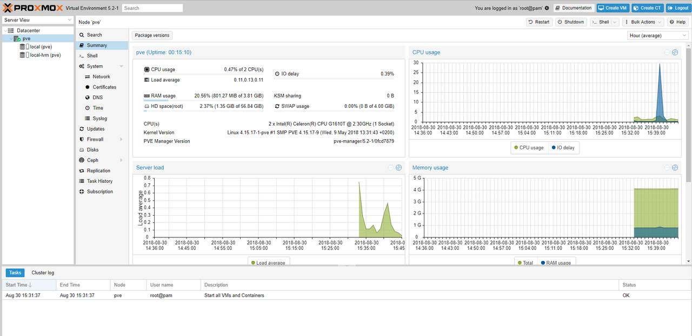
Task: Toggle CPU usage legend series
Action: pyautogui.click(x=529, y=148)
